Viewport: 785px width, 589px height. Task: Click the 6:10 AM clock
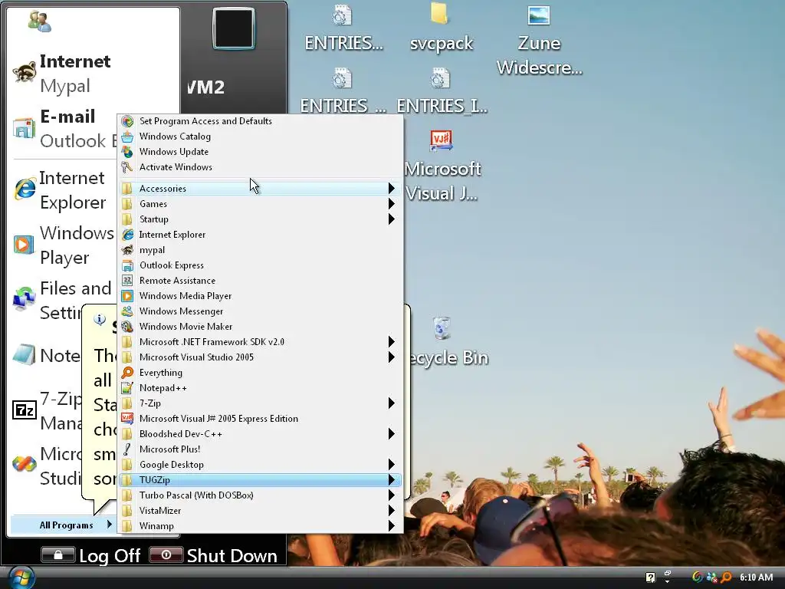click(757, 577)
